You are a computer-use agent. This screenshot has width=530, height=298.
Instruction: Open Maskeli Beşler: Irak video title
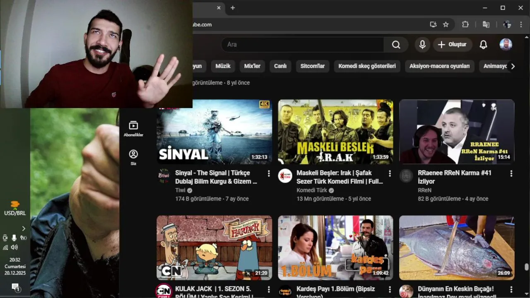(x=340, y=177)
